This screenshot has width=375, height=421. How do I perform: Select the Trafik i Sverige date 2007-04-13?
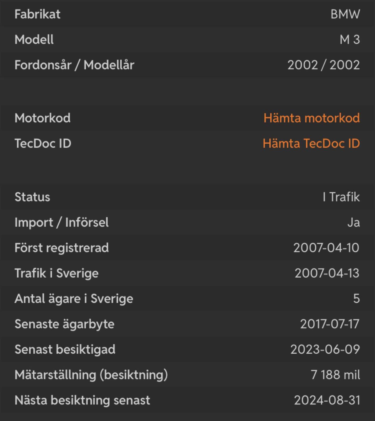pyautogui.click(x=327, y=273)
